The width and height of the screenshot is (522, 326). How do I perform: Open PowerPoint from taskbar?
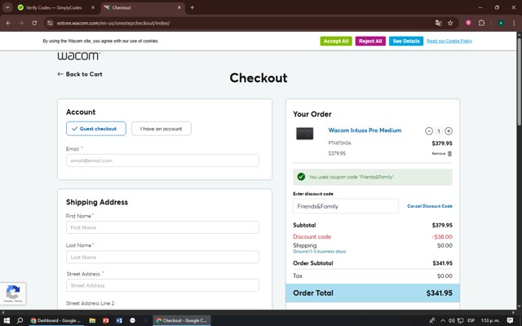[x=105, y=320]
